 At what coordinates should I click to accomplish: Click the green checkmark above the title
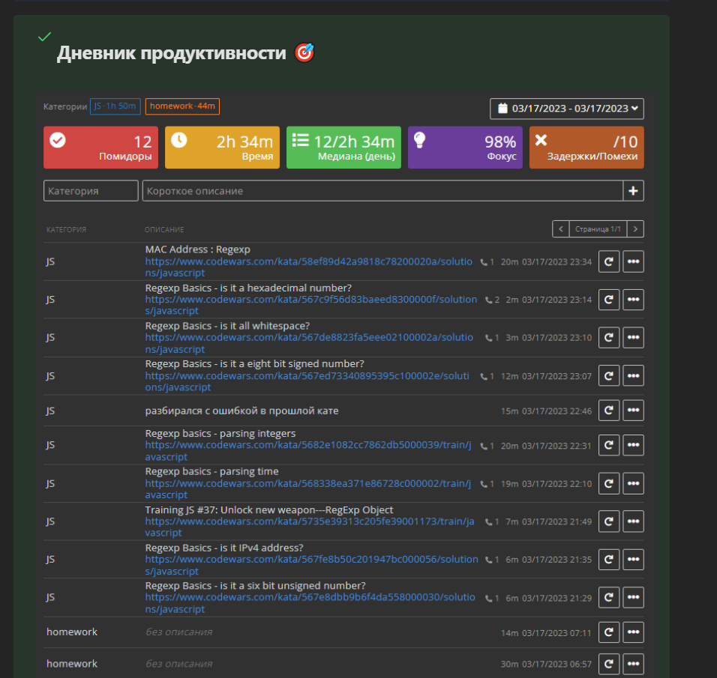point(45,37)
